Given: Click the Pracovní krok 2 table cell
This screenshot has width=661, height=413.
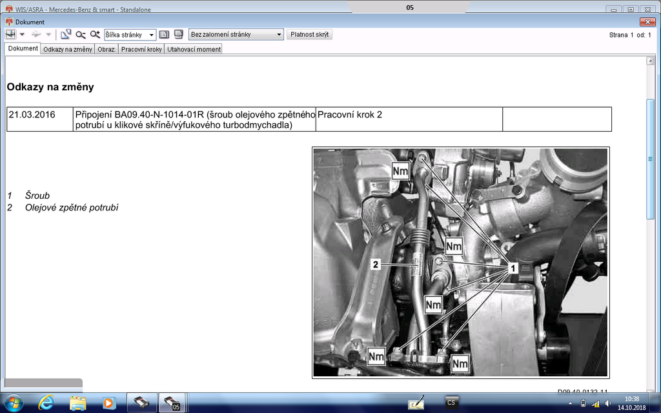Looking at the screenshot, I should point(409,119).
